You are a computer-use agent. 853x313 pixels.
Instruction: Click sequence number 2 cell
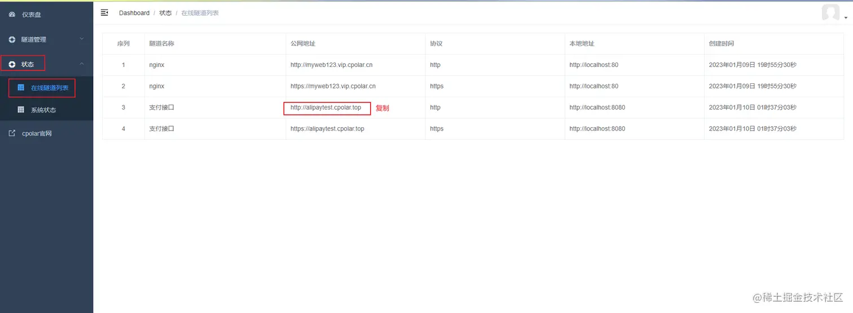pyautogui.click(x=124, y=86)
